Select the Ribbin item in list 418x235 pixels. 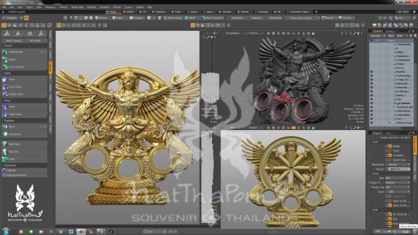coord(400,52)
